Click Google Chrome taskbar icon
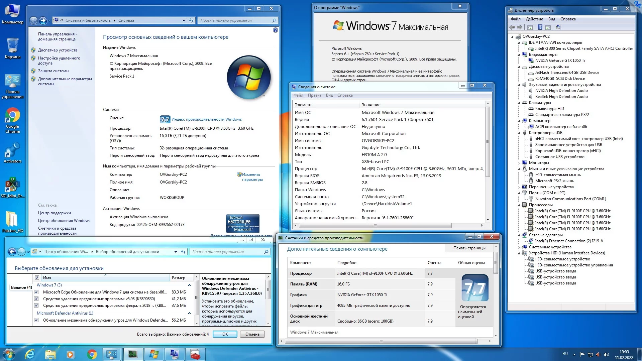This screenshot has height=361, width=642. pos(92,354)
